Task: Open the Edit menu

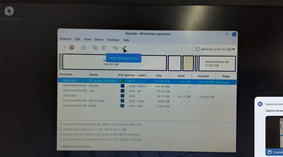Action: pyautogui.click(x=78, y=39)
